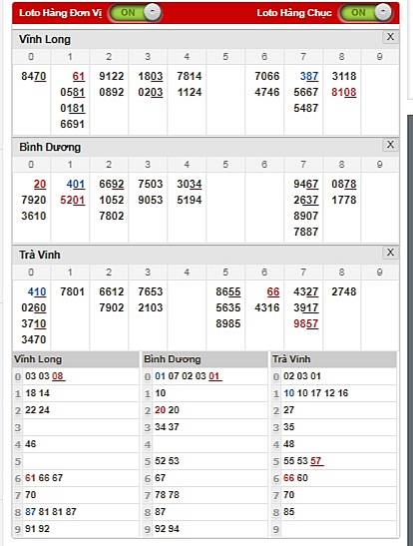Click blue number 410 in Trà Vinh
413x546 pixels.
[37, 291]
